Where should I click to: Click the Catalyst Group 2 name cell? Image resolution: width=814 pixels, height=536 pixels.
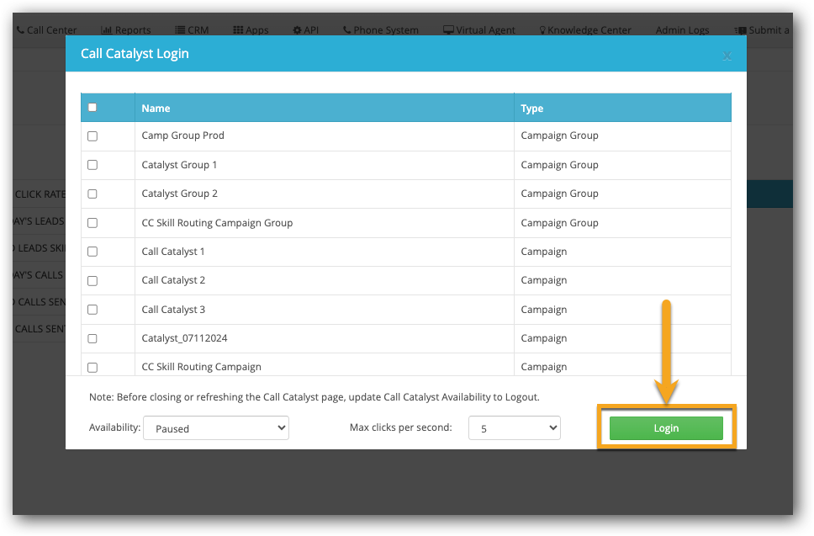click(x=325, y=194)
